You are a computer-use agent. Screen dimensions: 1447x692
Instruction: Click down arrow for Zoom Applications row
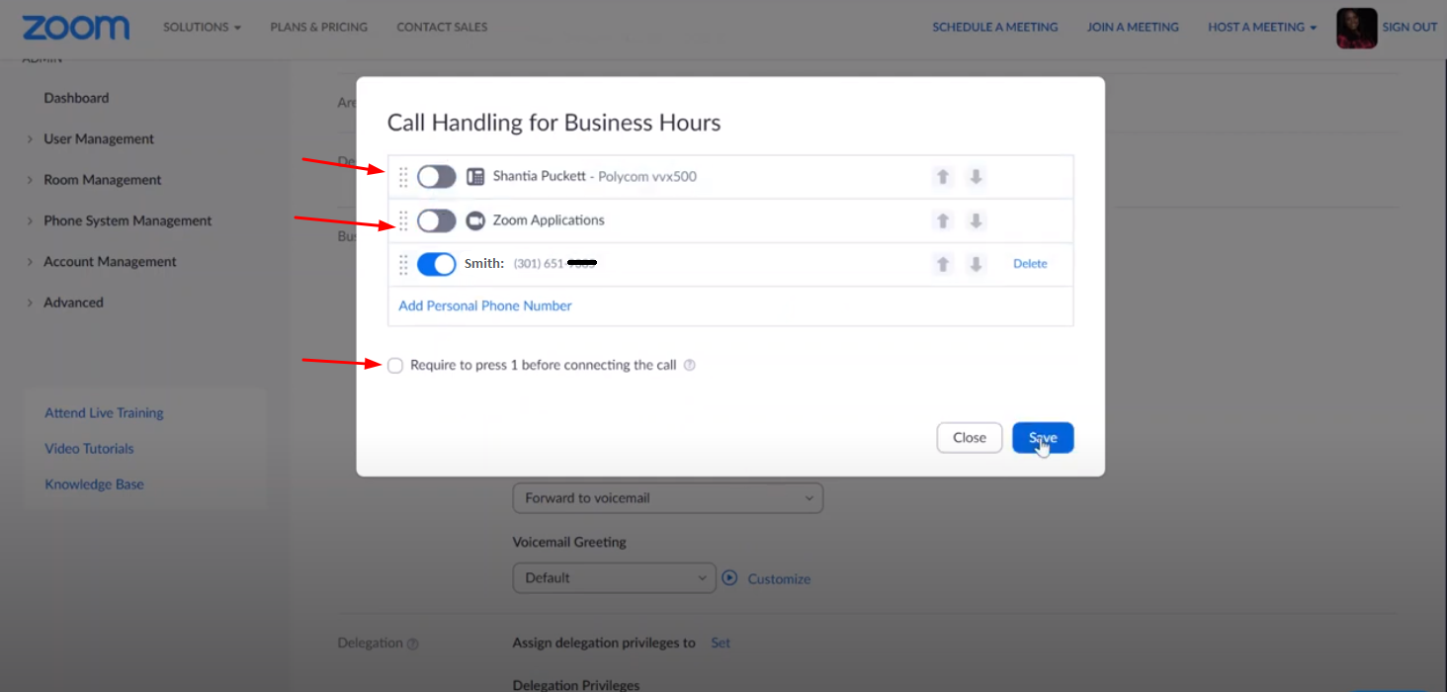(976, 220)
